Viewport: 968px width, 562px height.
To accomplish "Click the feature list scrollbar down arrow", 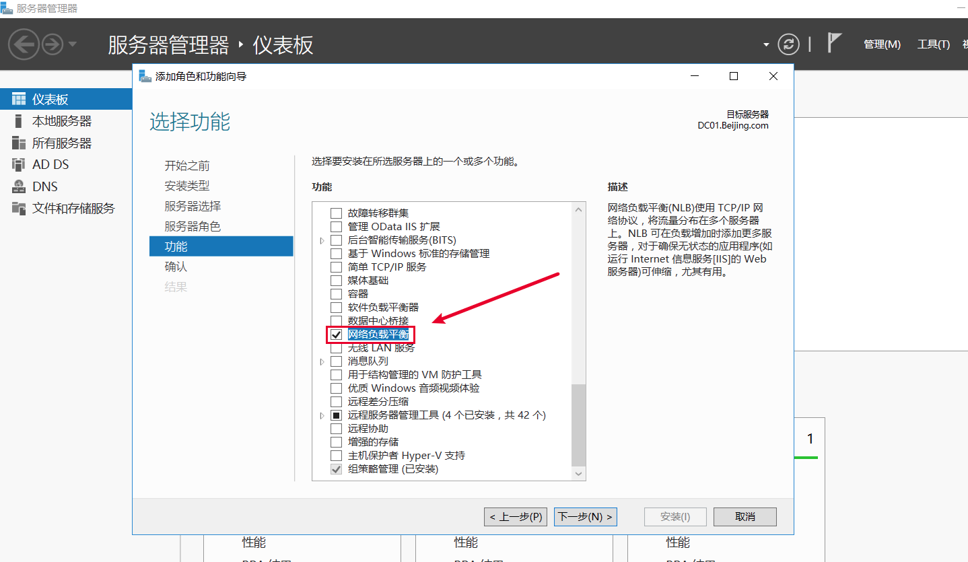I will 579,474.
